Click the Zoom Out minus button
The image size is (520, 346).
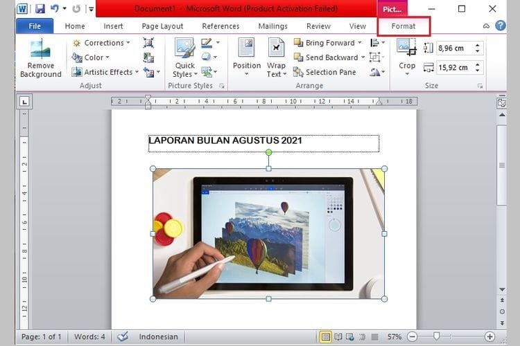412,337
